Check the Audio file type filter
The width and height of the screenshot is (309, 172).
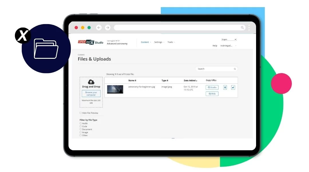[81, 123]
